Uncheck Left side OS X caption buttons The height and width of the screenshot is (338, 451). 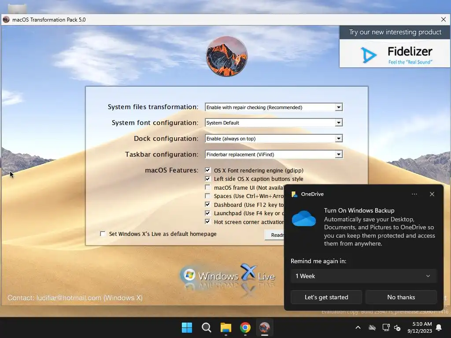208,179
